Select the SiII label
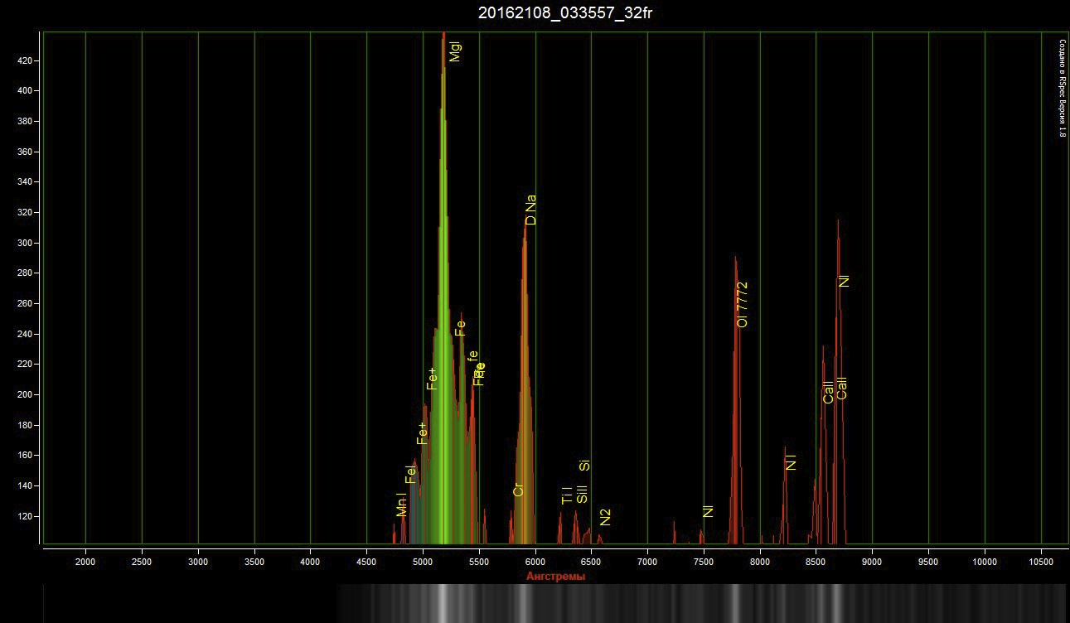 (582, 495)
